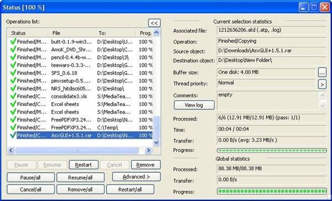Open buffer size settings via the ellipsis button
This screenshot has width=332, height=201.
click(x=322, y=73)
